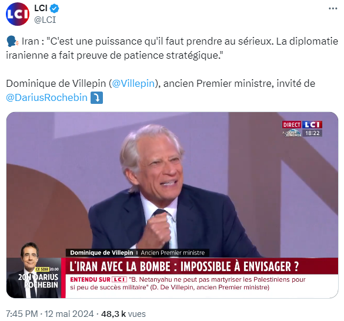Click the 12 mai 2024 date
The width and height of the screenshot is (344, 321).
69,314
